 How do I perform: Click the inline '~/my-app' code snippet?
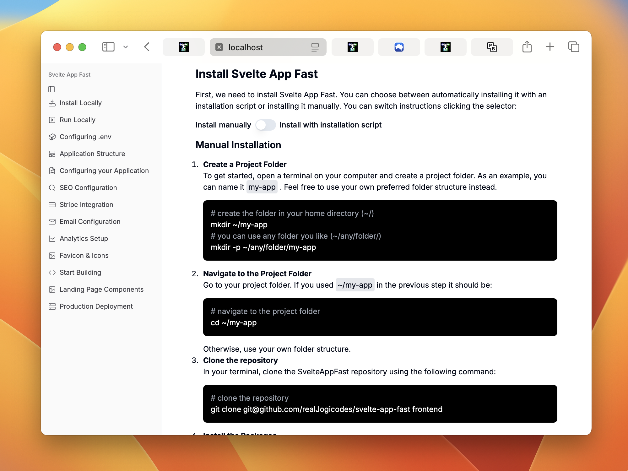355,285
